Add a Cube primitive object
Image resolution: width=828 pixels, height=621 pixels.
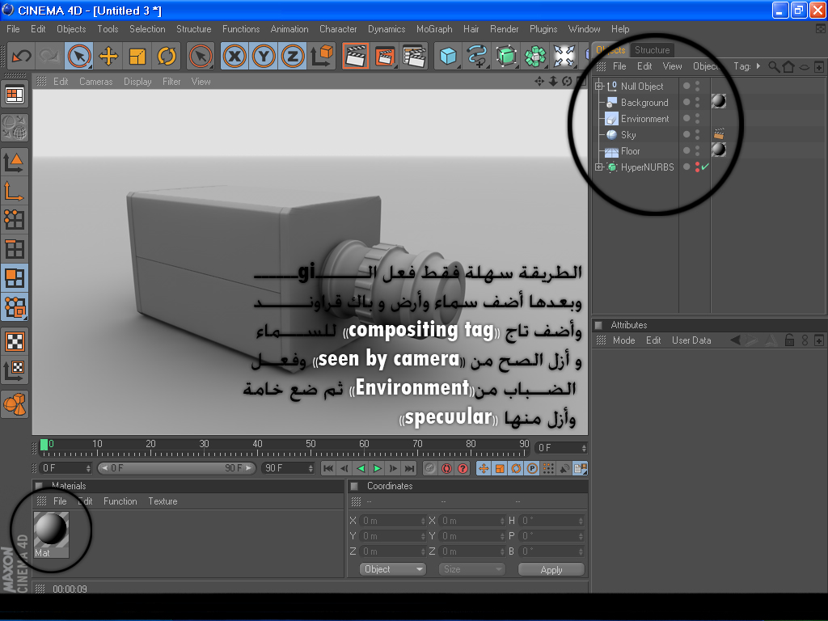click(448, 56)
